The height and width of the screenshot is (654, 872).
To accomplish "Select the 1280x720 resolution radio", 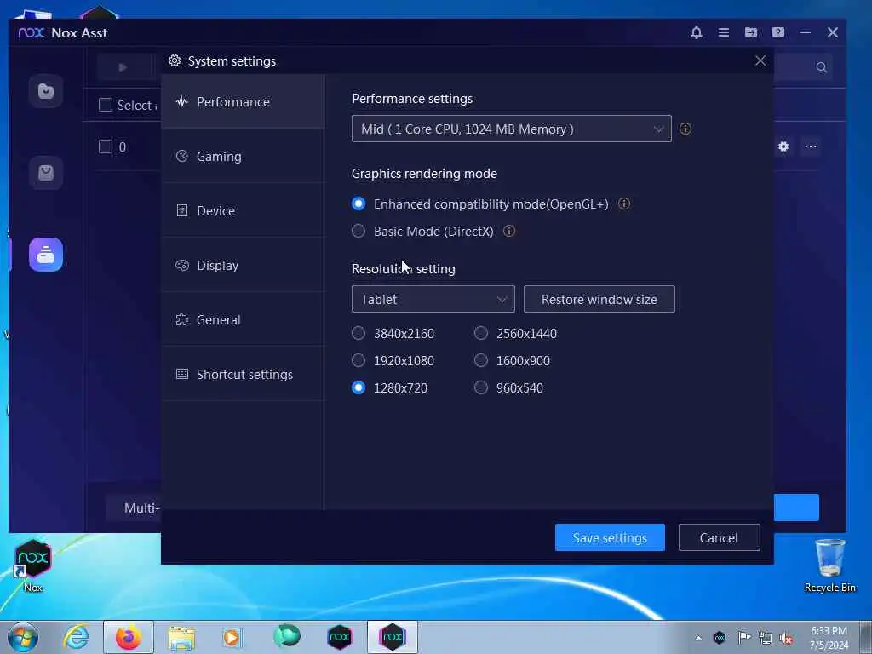I will 359,387.
